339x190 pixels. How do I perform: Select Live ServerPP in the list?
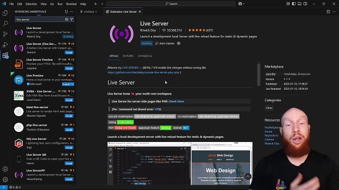43,175
